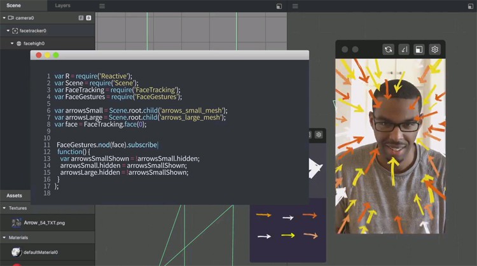Click the gear icon on the small preview panel

click(319, 135)
